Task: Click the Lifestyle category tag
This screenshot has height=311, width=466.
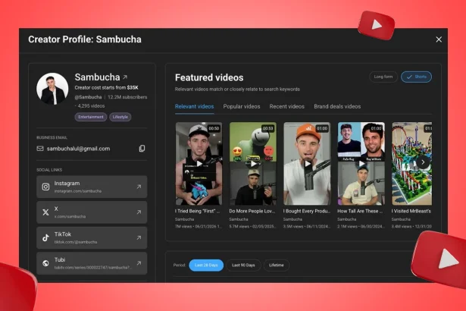Action: click(120, 117)
